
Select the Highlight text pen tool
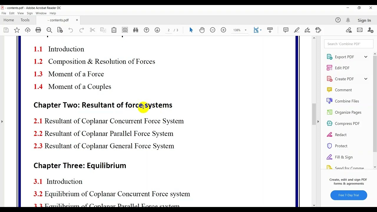[297, 30]
